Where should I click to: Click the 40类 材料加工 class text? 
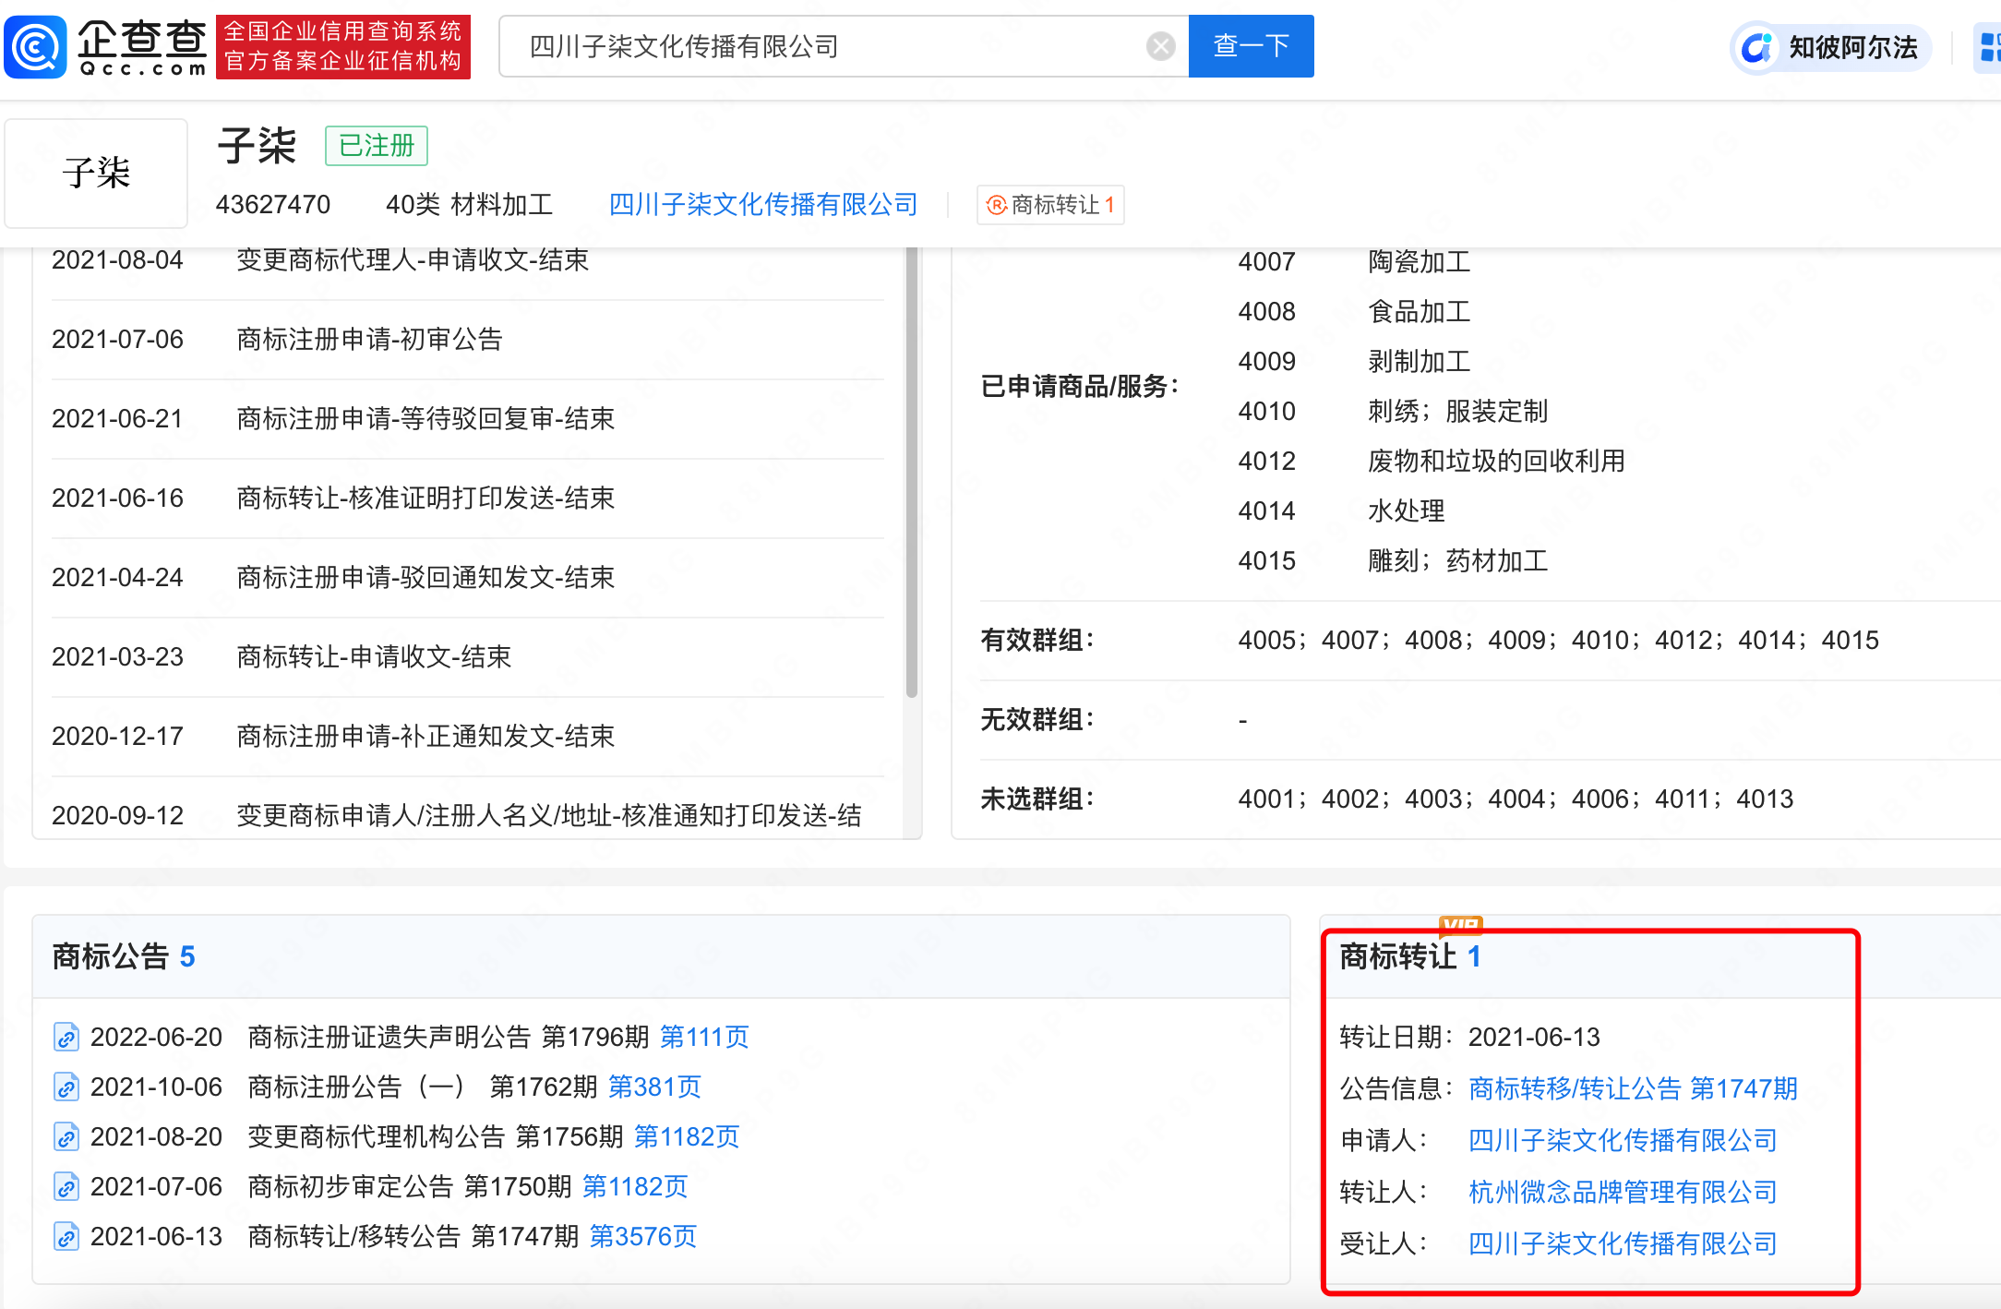click(469, 204)
